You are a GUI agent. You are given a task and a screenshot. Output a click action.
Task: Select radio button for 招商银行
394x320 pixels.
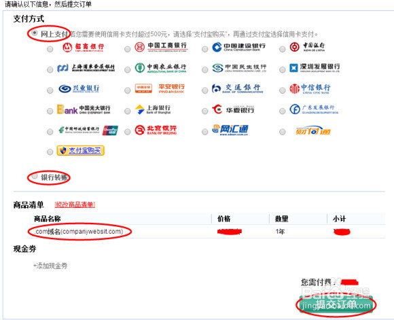tap(50, 49)
